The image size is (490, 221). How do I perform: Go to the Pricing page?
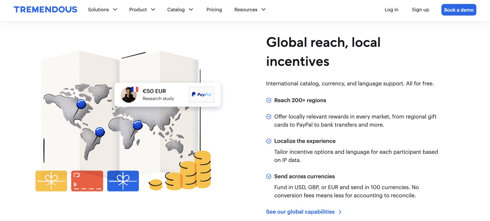click(x=214, y=9)
